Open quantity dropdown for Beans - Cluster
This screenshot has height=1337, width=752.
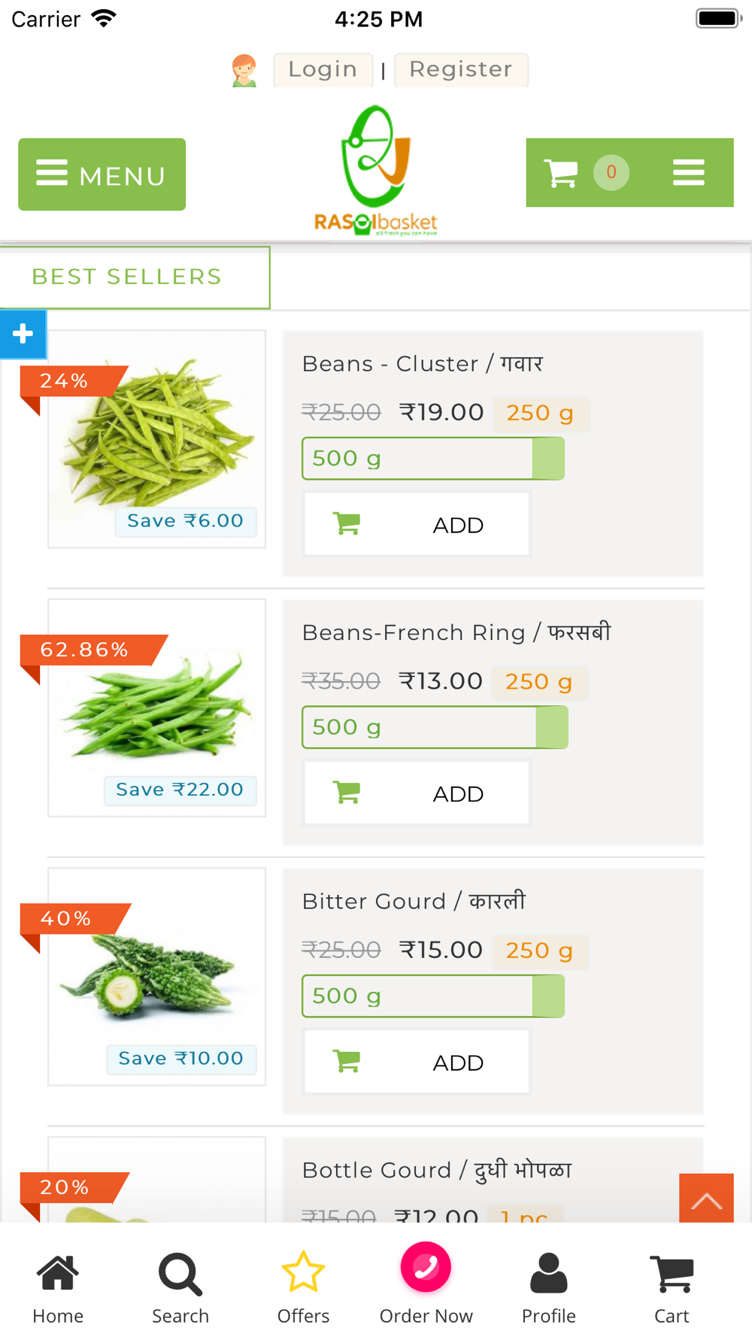[x=432, y=459]
